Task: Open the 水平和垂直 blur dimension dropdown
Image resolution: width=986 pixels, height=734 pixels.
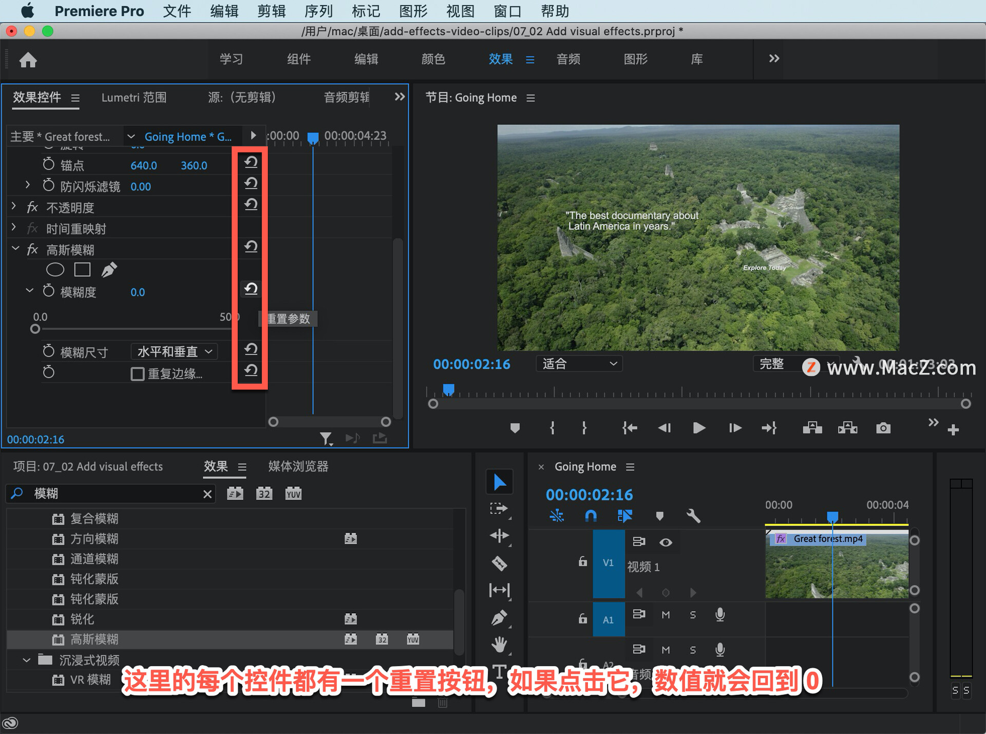Action: tap(174, 352)
